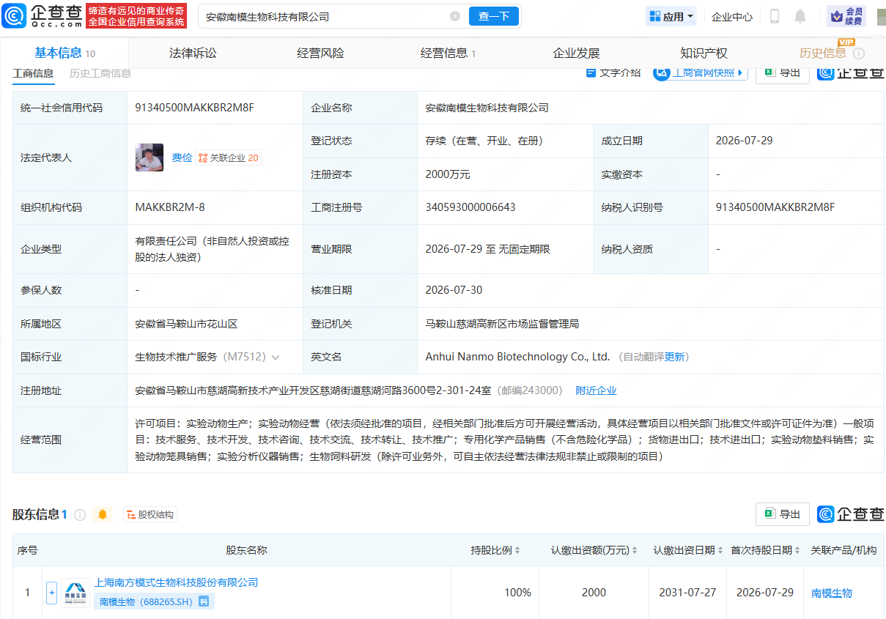Image resolution: width=886 pixels, height=619 pixels.
Task: Switch to the 企业发展 tab
Action: [x=576, y=53]
